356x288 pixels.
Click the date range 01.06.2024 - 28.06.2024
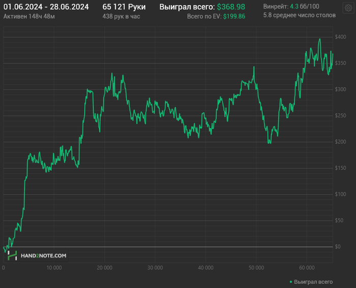point(46,7)
